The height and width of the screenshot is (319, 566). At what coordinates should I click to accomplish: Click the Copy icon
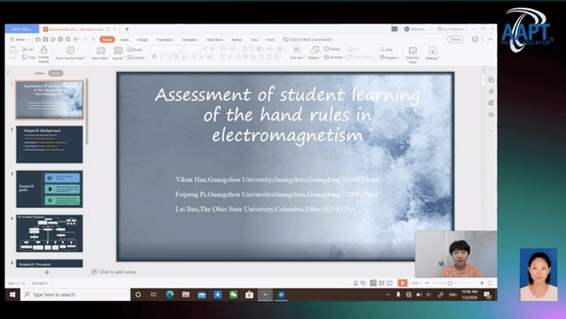pos(24,57)
